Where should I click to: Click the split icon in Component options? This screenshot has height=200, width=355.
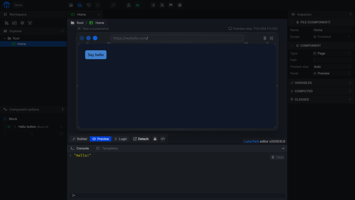pos(63,109)
